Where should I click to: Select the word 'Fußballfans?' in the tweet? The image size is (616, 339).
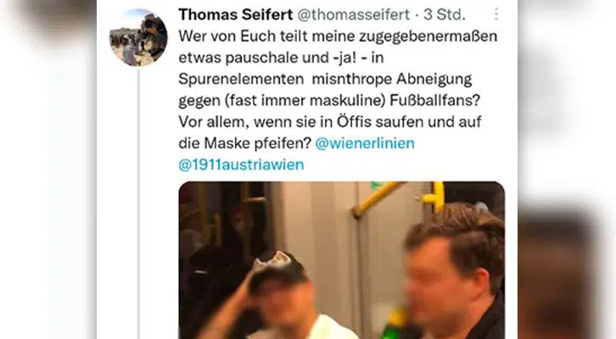click(435, 101)
